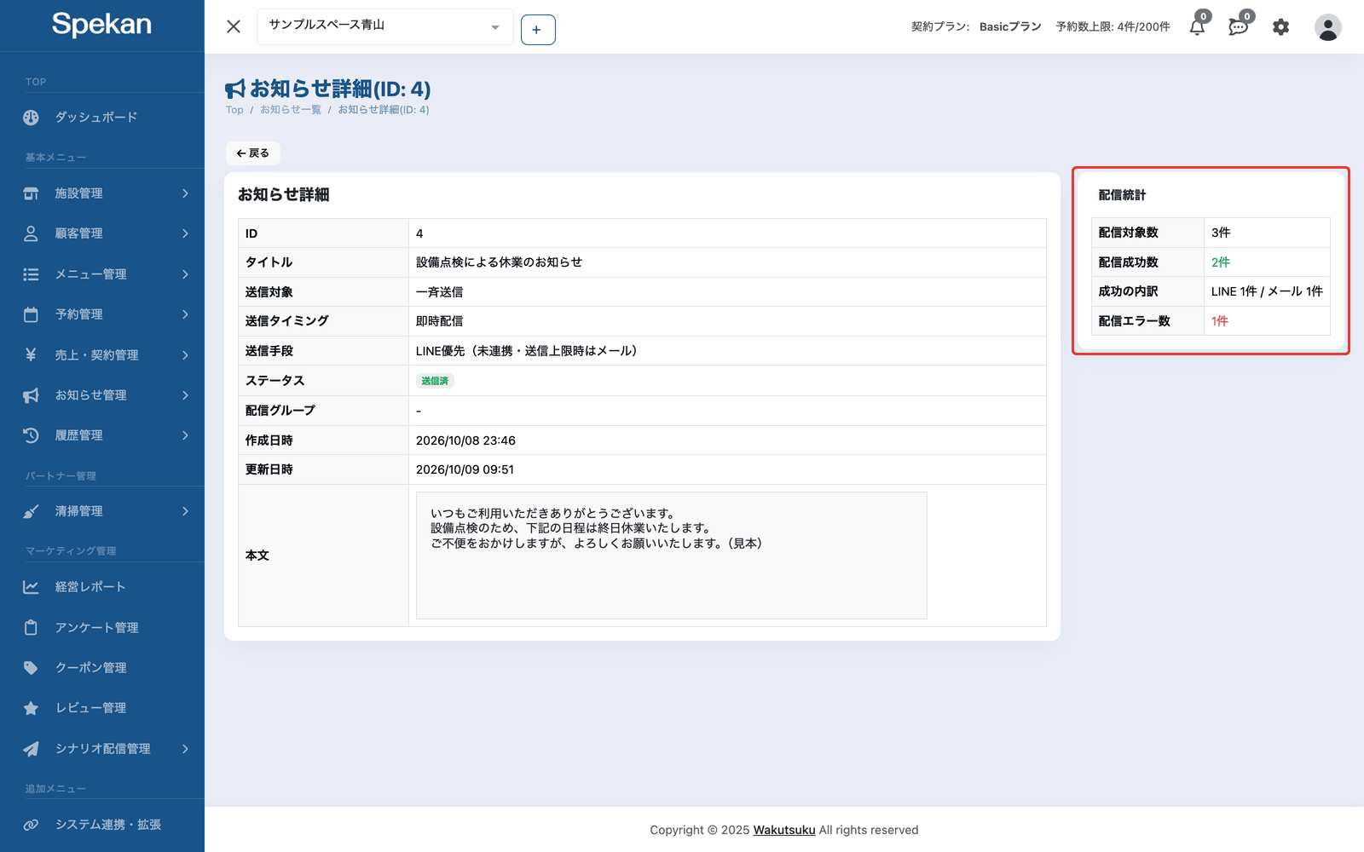Click the 送信済 status badge
This screenshot has width=1364, height=852.
pyautogui.click(x=435, y=381)
